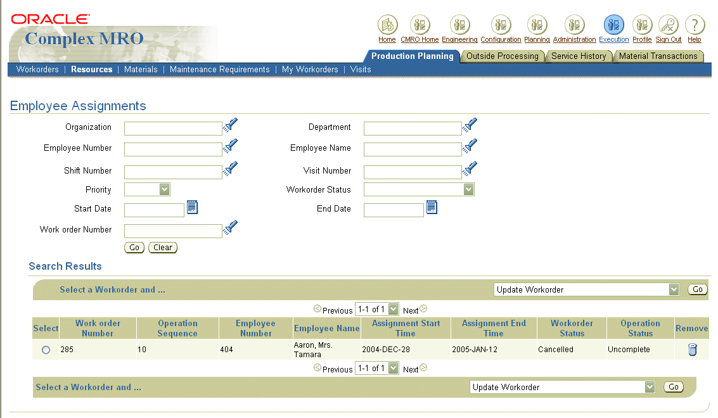Remove work order 285 assignment with trash icon
Screen dimensions: 718x418
(x=693, y=350)
